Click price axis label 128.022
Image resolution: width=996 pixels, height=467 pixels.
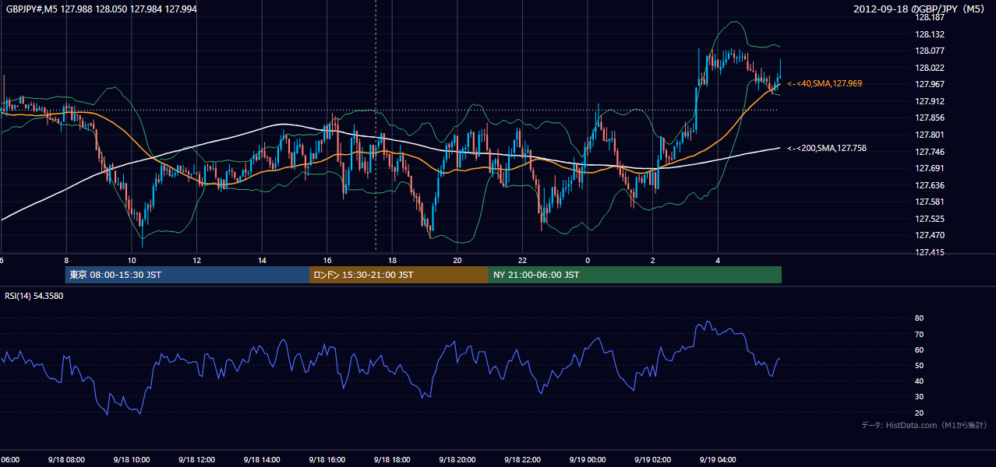pos(929,68)
